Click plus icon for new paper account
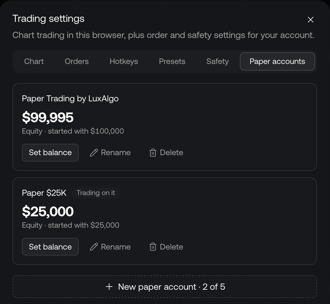Image resolution: width=330 pixels, height=304 pixels. [x=109, y=287]
